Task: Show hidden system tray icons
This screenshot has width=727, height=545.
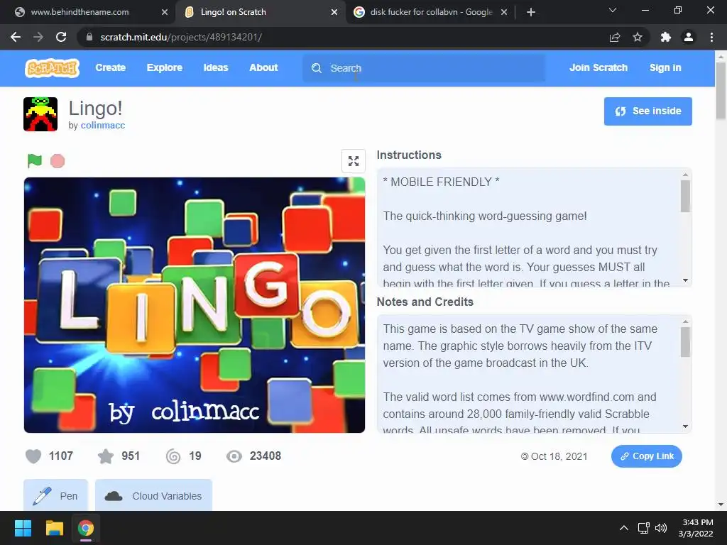Action: coord(624,528)
